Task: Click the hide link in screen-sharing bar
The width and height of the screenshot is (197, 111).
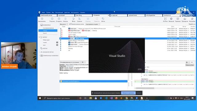Action: pyautogui.click(x=139, y=93)
